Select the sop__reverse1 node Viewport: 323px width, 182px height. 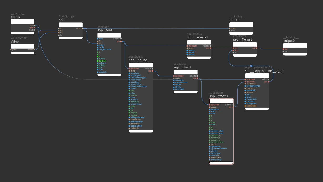click(199, 49)
